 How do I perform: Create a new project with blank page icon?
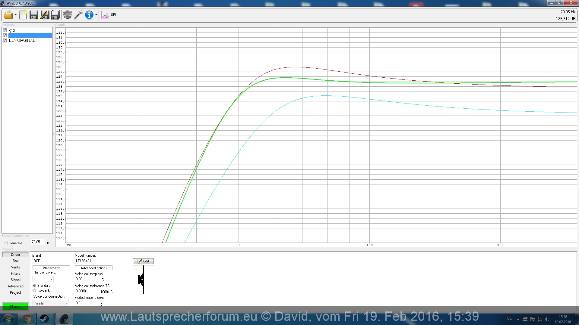23,15
